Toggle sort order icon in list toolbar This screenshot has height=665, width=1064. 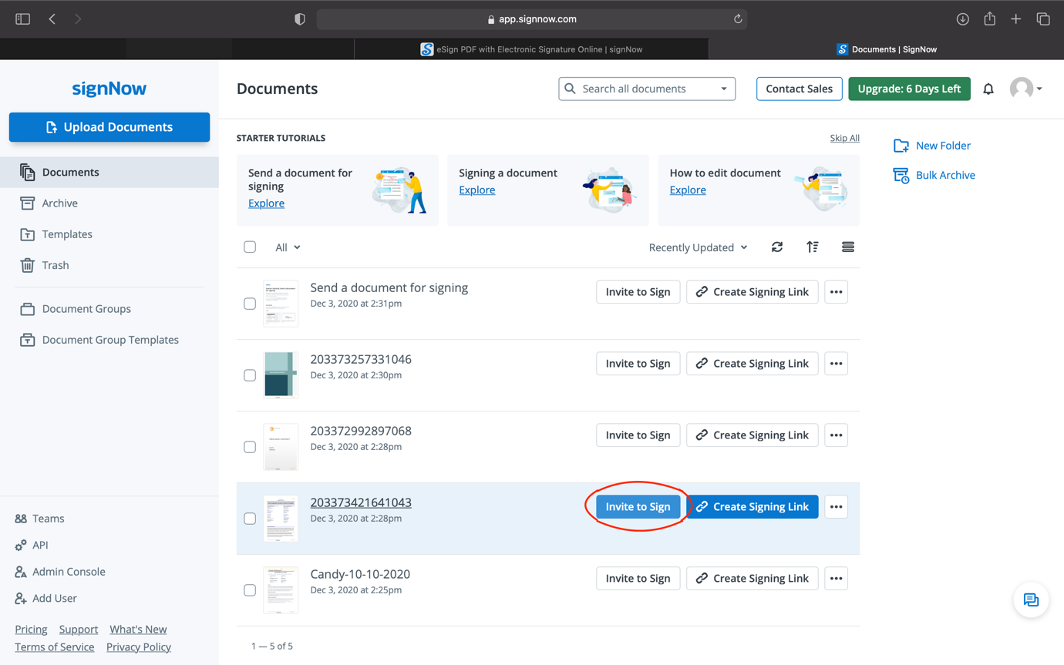click(x=813, y=247)
